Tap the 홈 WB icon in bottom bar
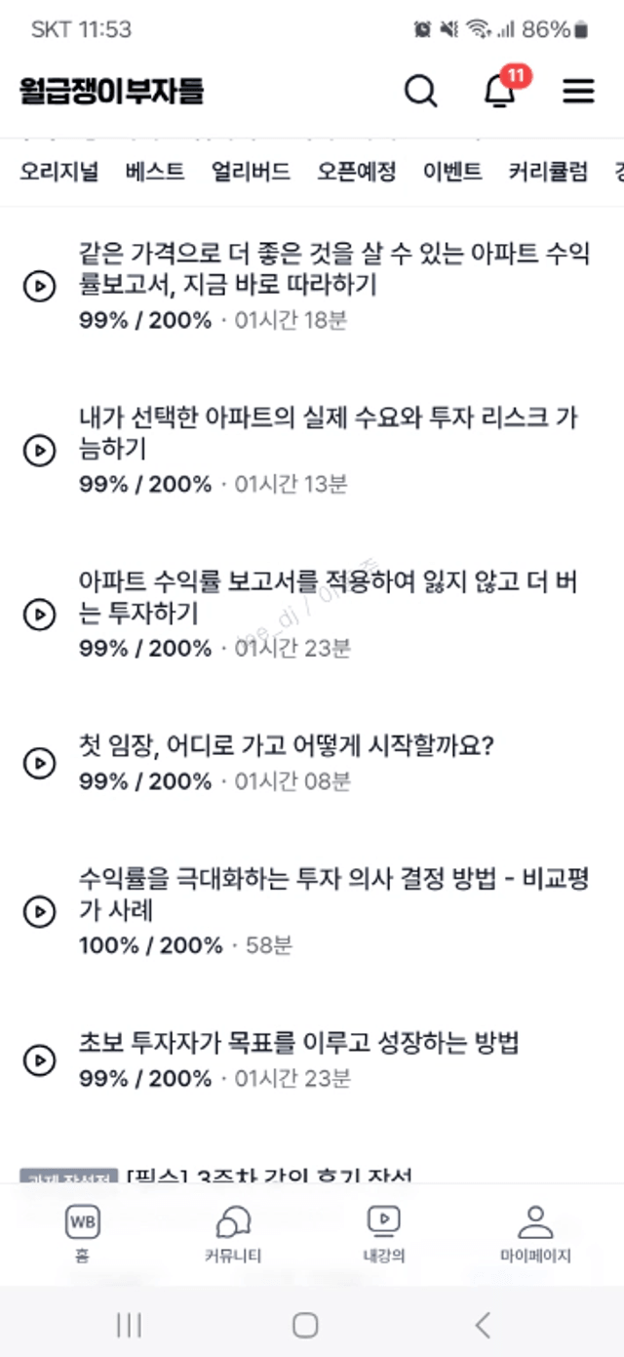624x1357 pixels. [x=82, y=1232]
